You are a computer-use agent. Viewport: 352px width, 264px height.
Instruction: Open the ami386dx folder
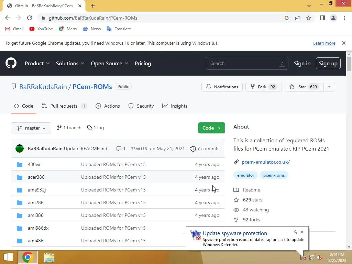click(38, 228)
